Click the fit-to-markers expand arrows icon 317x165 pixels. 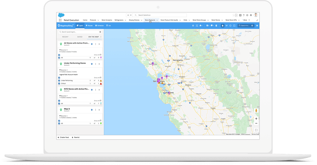197,25
